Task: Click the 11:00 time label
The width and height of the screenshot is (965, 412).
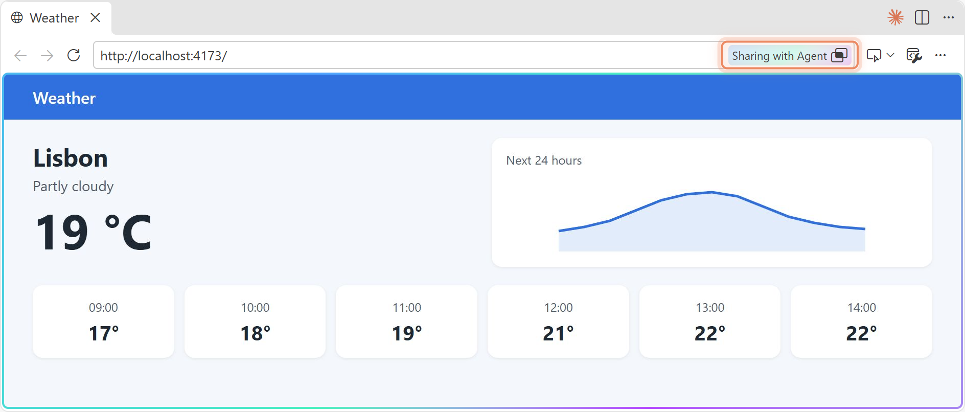Action: tap(407, 308)
